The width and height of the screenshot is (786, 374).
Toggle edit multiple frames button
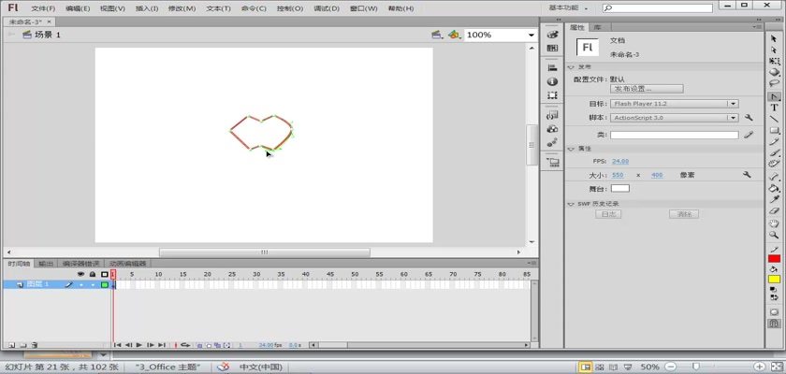[217, 345]
